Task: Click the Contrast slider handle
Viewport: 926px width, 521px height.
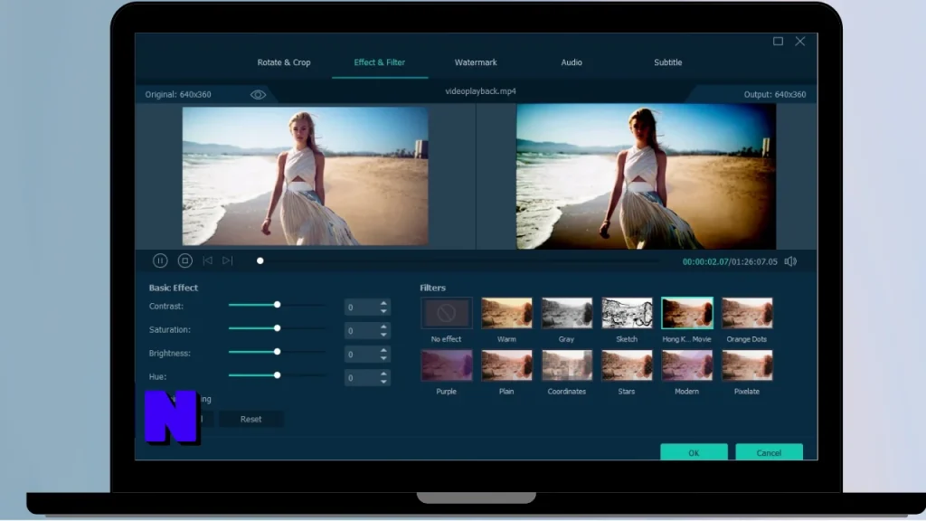Action: point(277,305)
